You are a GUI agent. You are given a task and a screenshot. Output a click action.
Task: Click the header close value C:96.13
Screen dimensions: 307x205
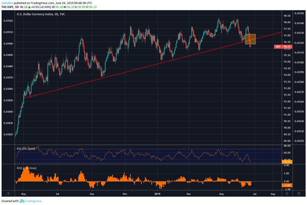pyautogui.click(x=92, y=7)
